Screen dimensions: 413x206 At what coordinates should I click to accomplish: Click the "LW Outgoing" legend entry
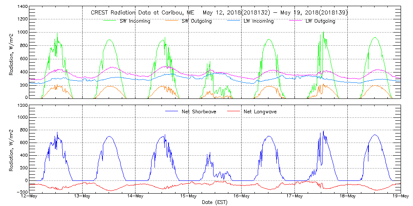tap(320, 21)
